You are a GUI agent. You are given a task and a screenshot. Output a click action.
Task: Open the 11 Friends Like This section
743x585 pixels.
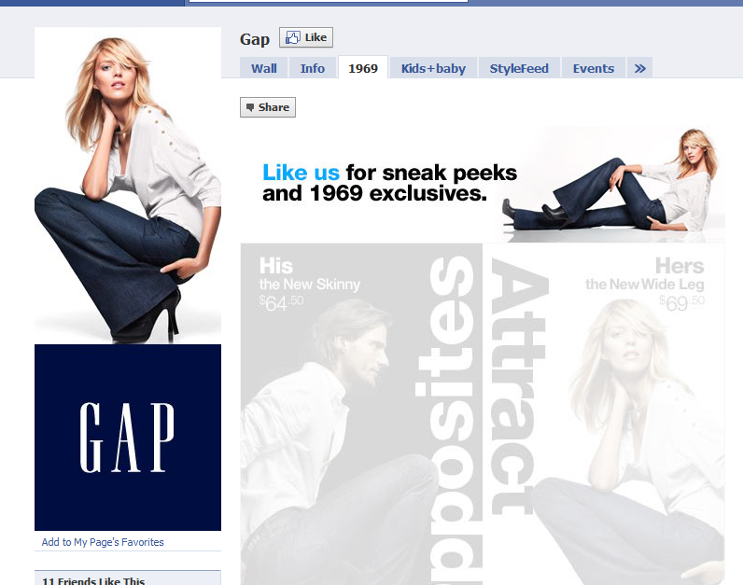(93, 581)
